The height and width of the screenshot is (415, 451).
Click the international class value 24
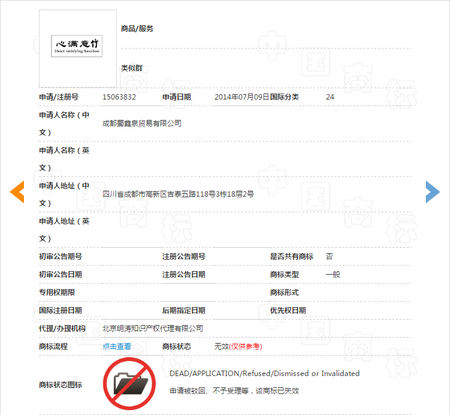point(330,97)
